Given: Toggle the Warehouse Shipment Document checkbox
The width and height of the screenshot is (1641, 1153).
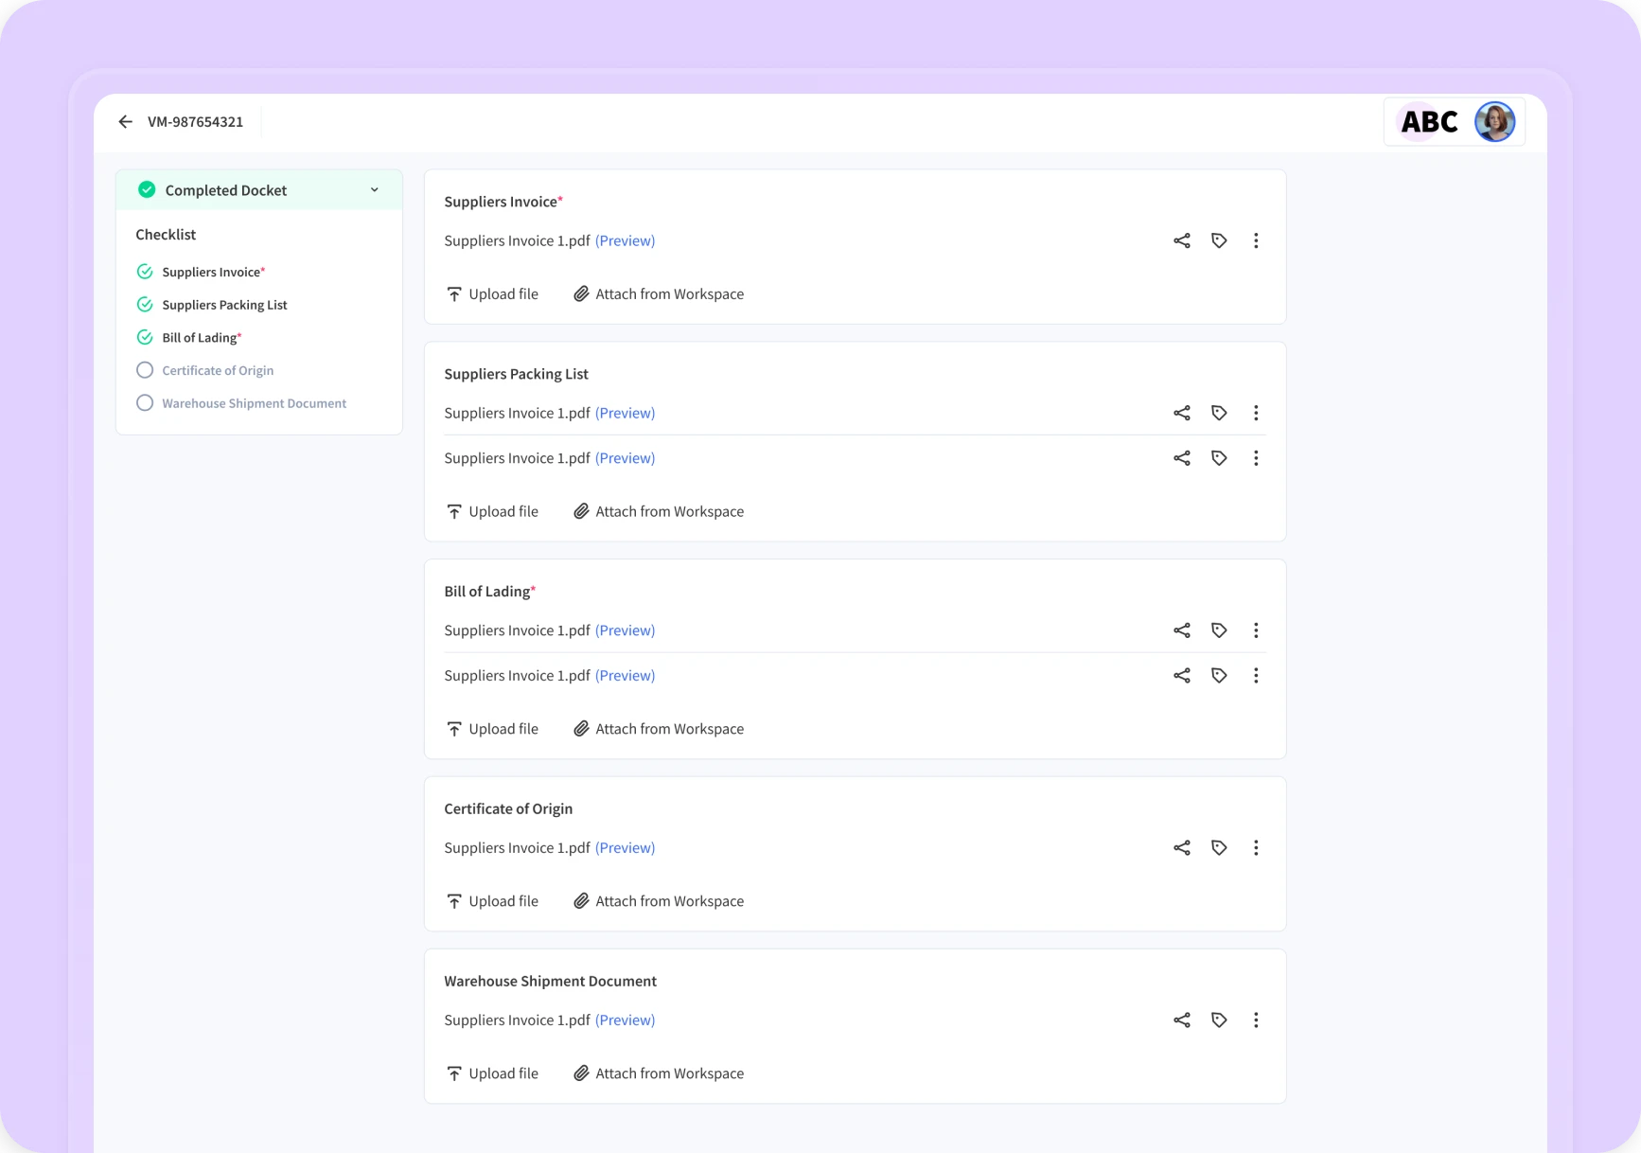Looking at the screenshot, I should click(145, 402).
